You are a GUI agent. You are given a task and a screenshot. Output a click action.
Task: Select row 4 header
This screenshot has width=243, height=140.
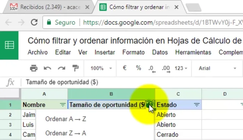point(10,134)
